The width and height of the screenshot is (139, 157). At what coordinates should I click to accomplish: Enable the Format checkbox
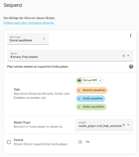tap(9, 142)
